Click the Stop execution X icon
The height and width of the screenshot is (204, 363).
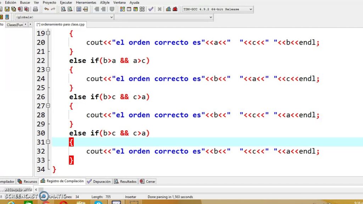coord(160,9)
